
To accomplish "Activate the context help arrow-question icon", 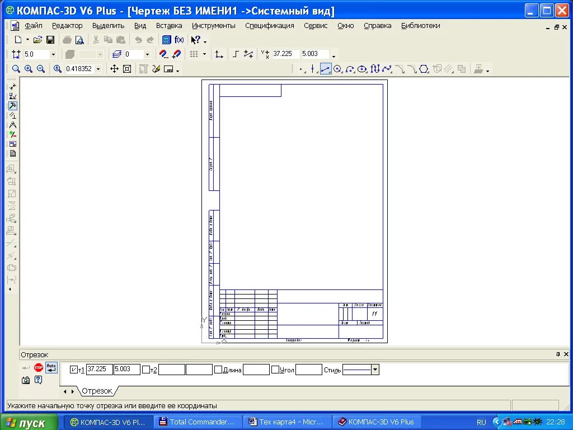I will tap(196, 40).
